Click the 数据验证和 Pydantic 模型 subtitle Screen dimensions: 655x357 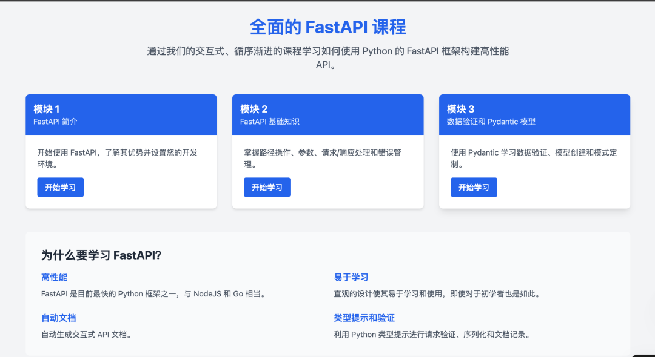pos(491,122)
